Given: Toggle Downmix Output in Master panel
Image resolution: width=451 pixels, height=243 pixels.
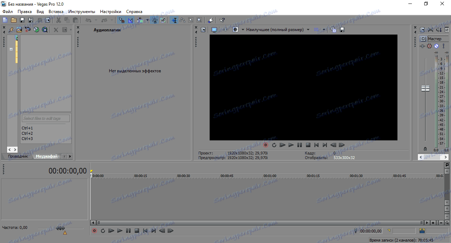Looking at the screenshot, I should click(431, 30).
